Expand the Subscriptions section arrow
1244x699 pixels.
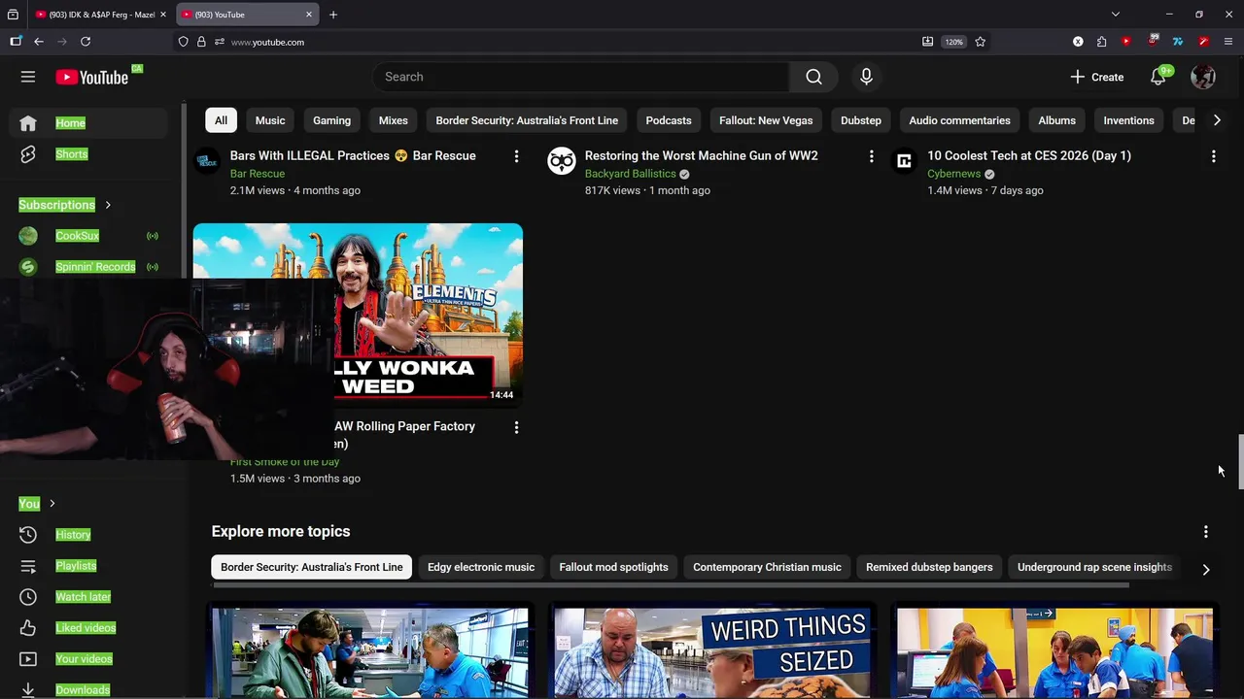point(108,205)
